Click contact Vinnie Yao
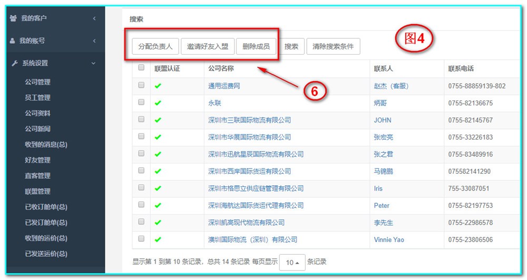The width and height of the screenshot is (527, 280). 389,239
